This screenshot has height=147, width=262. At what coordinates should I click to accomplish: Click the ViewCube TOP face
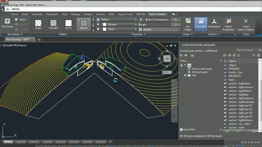click(x=167, y=59)
